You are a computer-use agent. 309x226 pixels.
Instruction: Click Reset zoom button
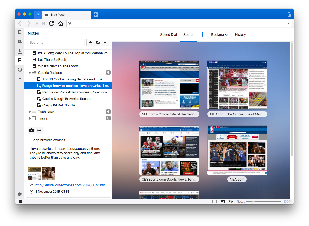coord(240,201)
